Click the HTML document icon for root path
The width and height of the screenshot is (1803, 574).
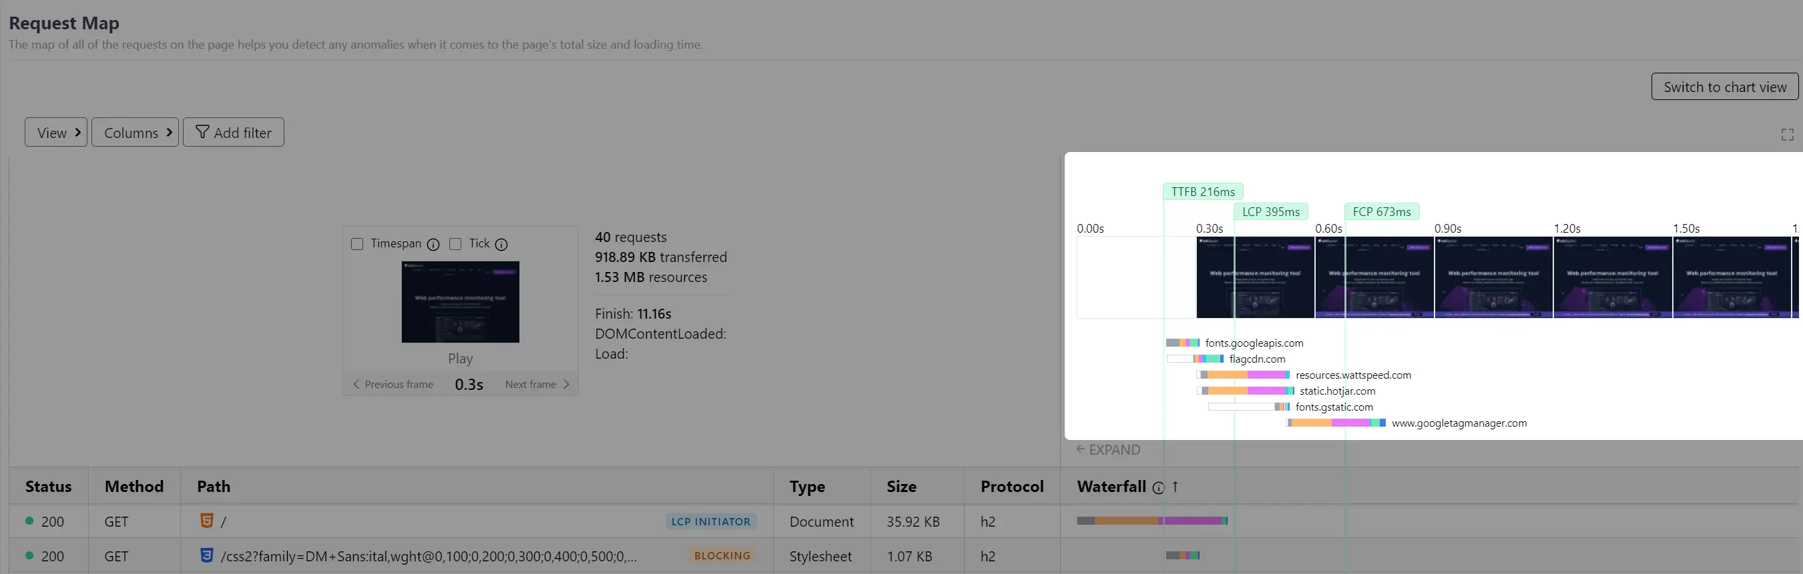point(206,521)
